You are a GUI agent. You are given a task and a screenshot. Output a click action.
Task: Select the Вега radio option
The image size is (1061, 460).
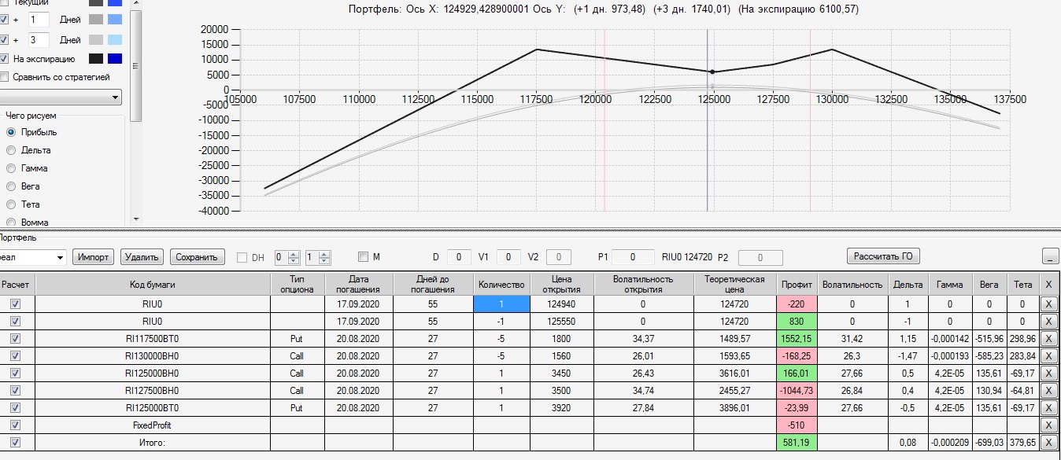pos(11,186)
